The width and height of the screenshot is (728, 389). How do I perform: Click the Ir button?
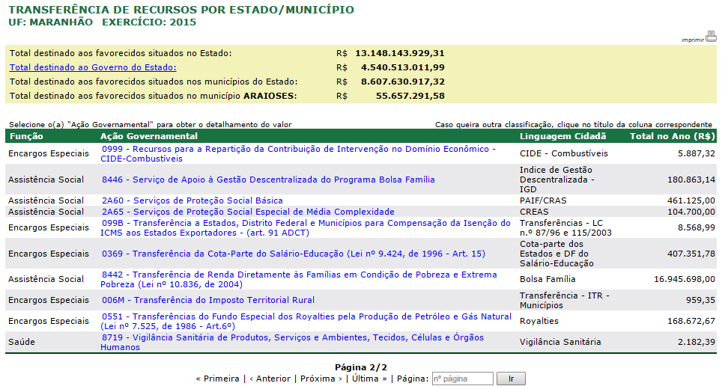point(511,379)
